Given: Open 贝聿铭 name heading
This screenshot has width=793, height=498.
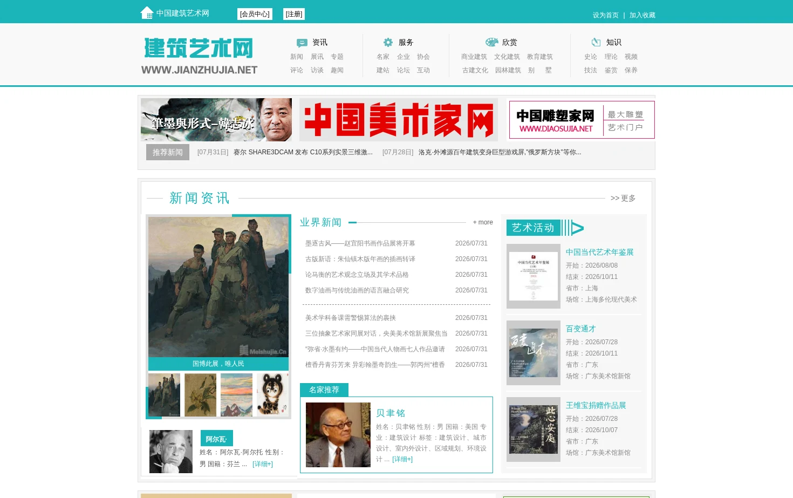Looking at the screenshot, I should coord(391,413).
